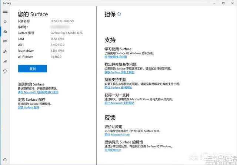This screenshot has width=237, height=165.
Task: Open the hamburger navigation menu
Action: point(5,11)
